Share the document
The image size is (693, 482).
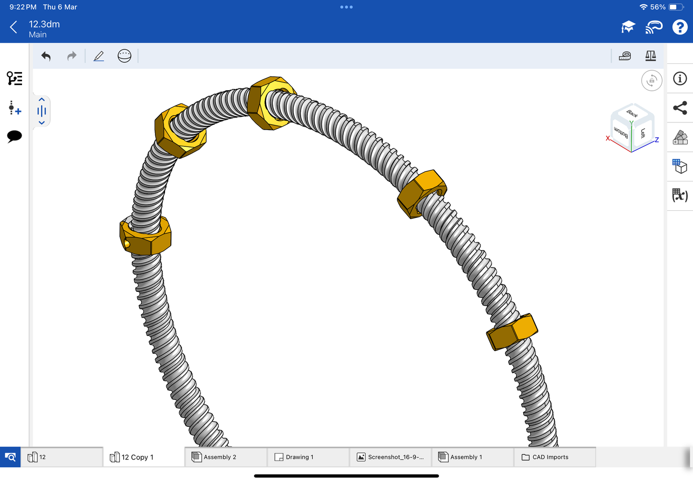(680, 108)
